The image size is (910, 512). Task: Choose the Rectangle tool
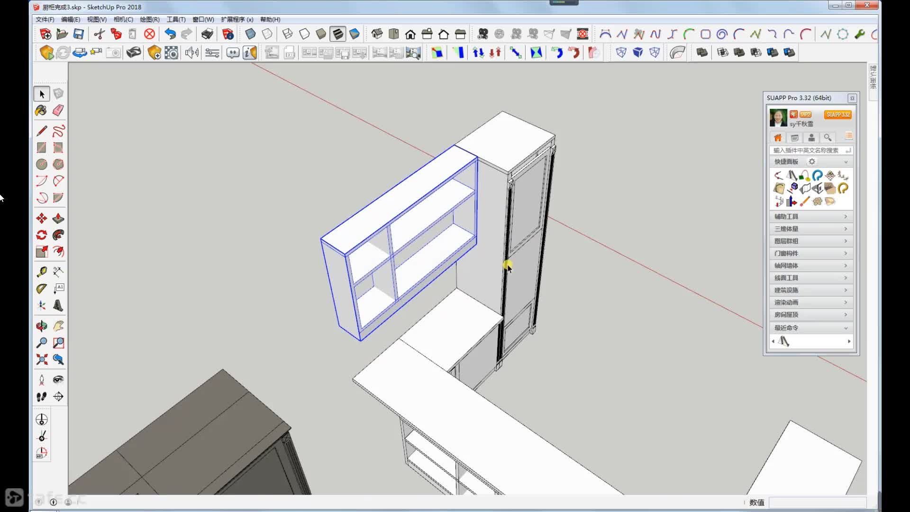(x=42, y=147)
